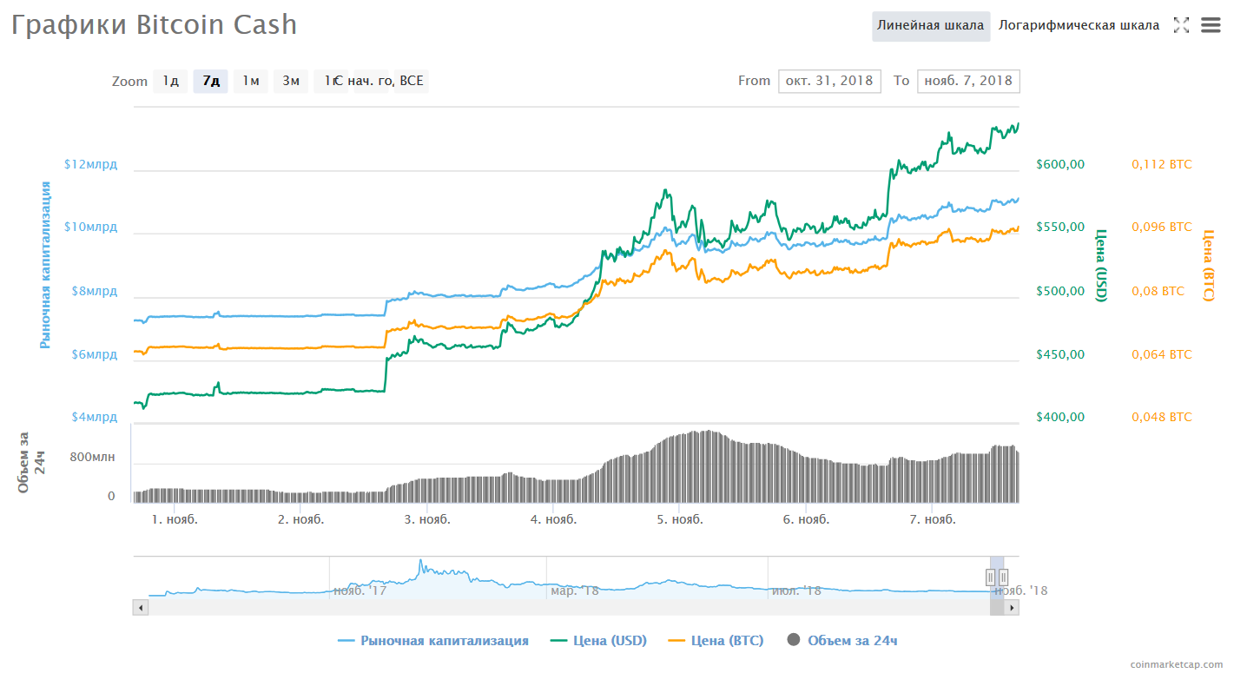Set zoom to 3м
The width and height of the screenshot is (1234, 673).
(x=291, y=81)
